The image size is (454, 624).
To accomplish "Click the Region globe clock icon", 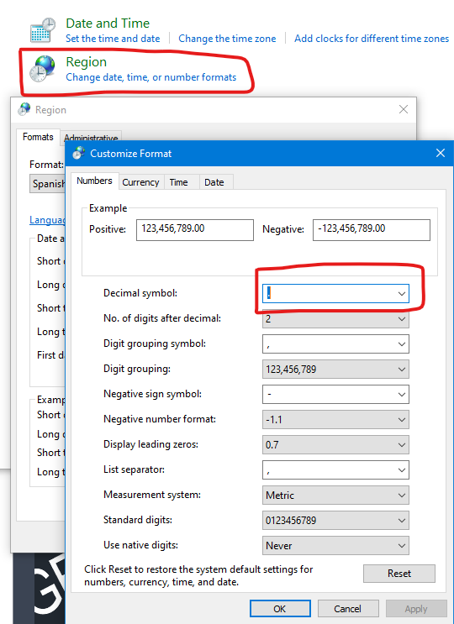I will [x=42, y=69].
